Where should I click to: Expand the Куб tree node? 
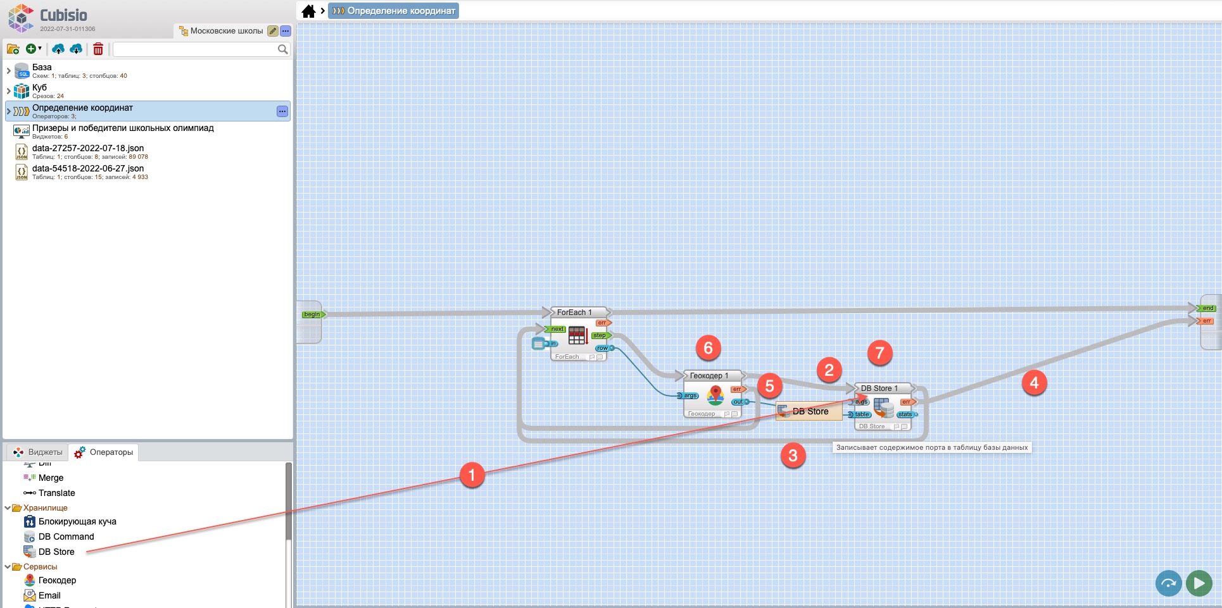click(x=8, y=91)
